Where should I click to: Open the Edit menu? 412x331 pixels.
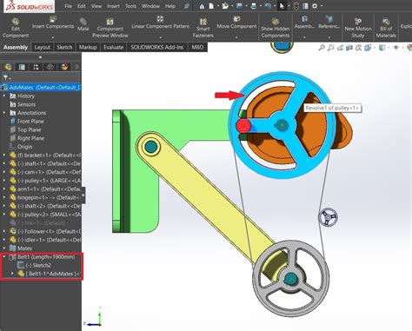click(x=82, y=6)
